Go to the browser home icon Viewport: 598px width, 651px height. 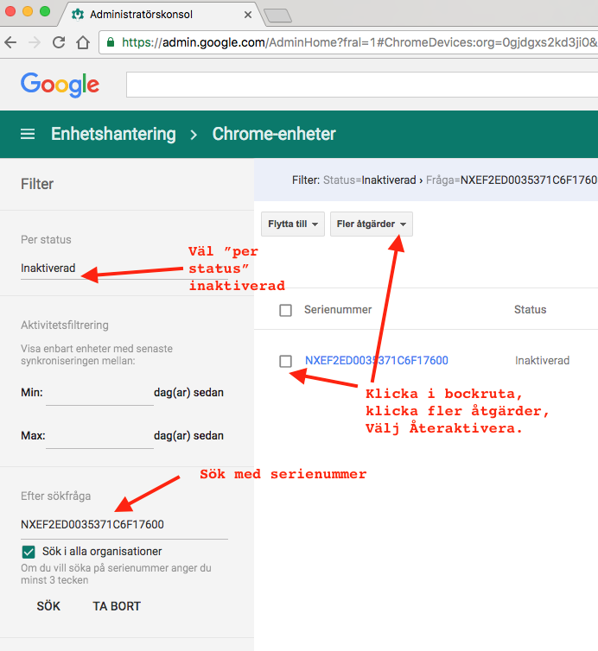tap(83, 42)
